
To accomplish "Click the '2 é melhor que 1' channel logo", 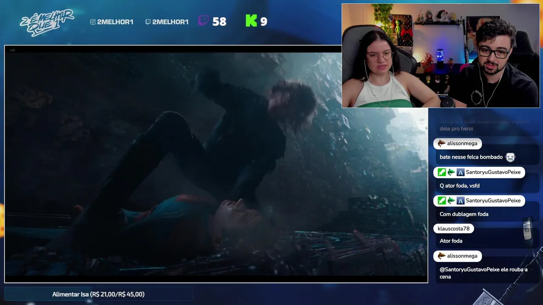I will [47, 22].
